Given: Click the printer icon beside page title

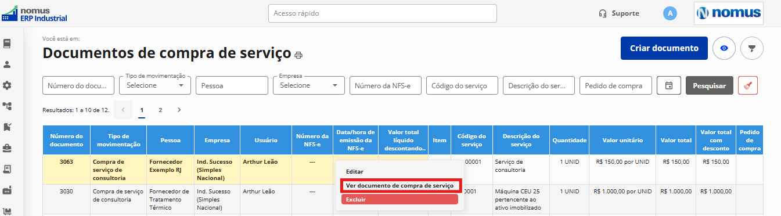Looking at the screenshot, I should [x=298, y=55].
